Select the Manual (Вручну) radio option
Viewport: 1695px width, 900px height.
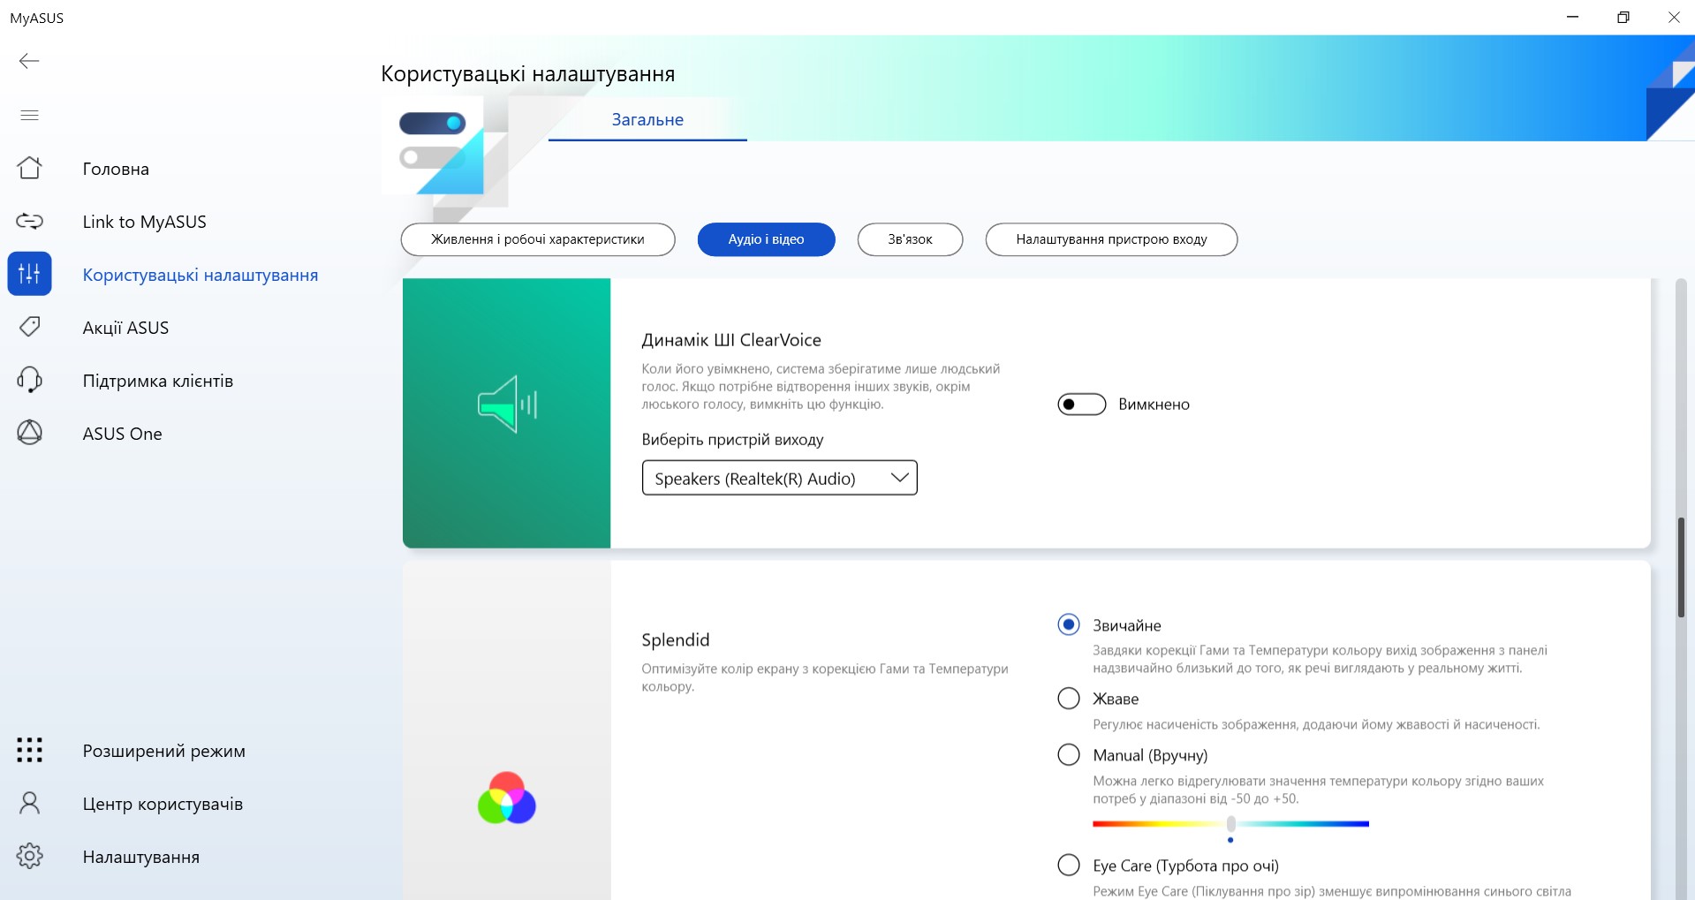[x=1069, y=755]
